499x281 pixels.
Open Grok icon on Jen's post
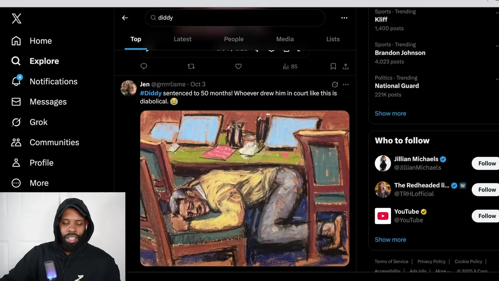pos(335,84)
